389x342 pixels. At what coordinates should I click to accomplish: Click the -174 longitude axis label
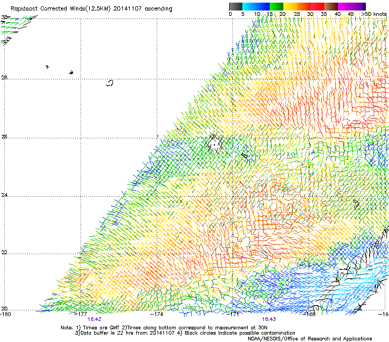tap(157, 314)
